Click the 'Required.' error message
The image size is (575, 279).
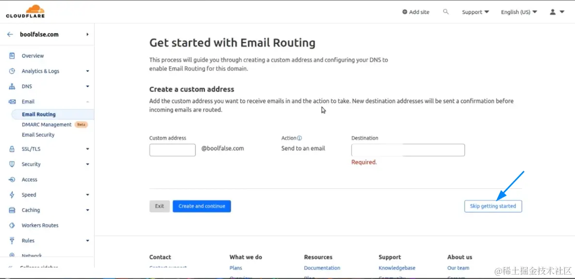coord(364,162)
